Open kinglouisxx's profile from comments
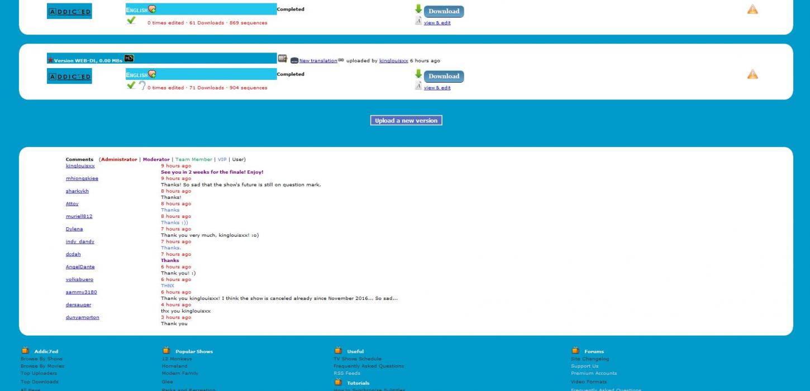This screenshot has height=391, width=810. point(393,60)
